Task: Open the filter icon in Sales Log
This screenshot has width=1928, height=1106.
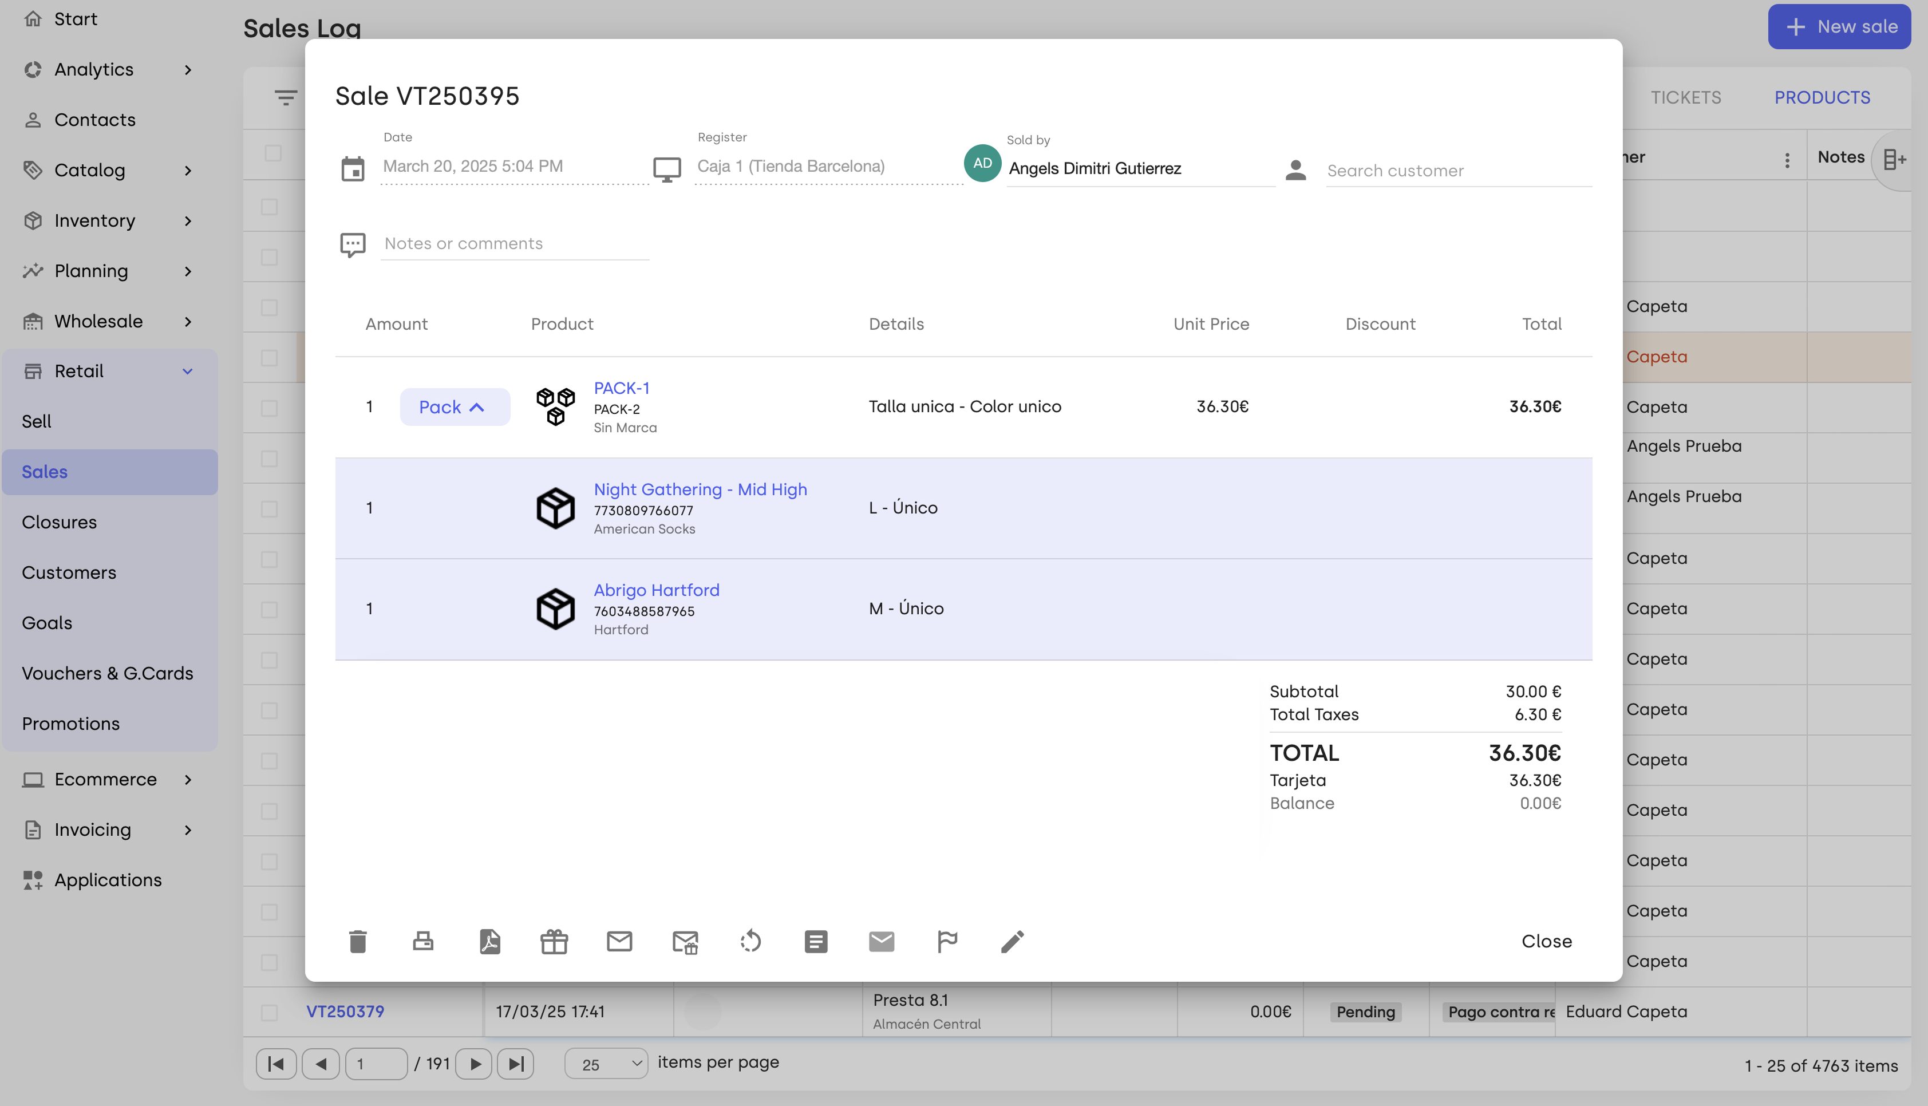Action: pos(286,97)
